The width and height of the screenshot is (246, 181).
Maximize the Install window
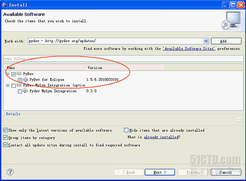(233, 5)
